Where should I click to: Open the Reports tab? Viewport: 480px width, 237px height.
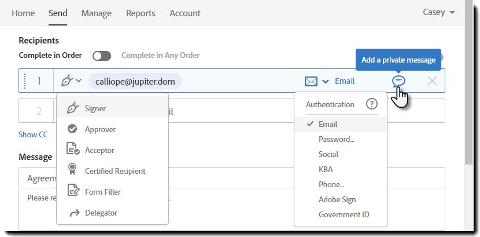coord(141,13)
